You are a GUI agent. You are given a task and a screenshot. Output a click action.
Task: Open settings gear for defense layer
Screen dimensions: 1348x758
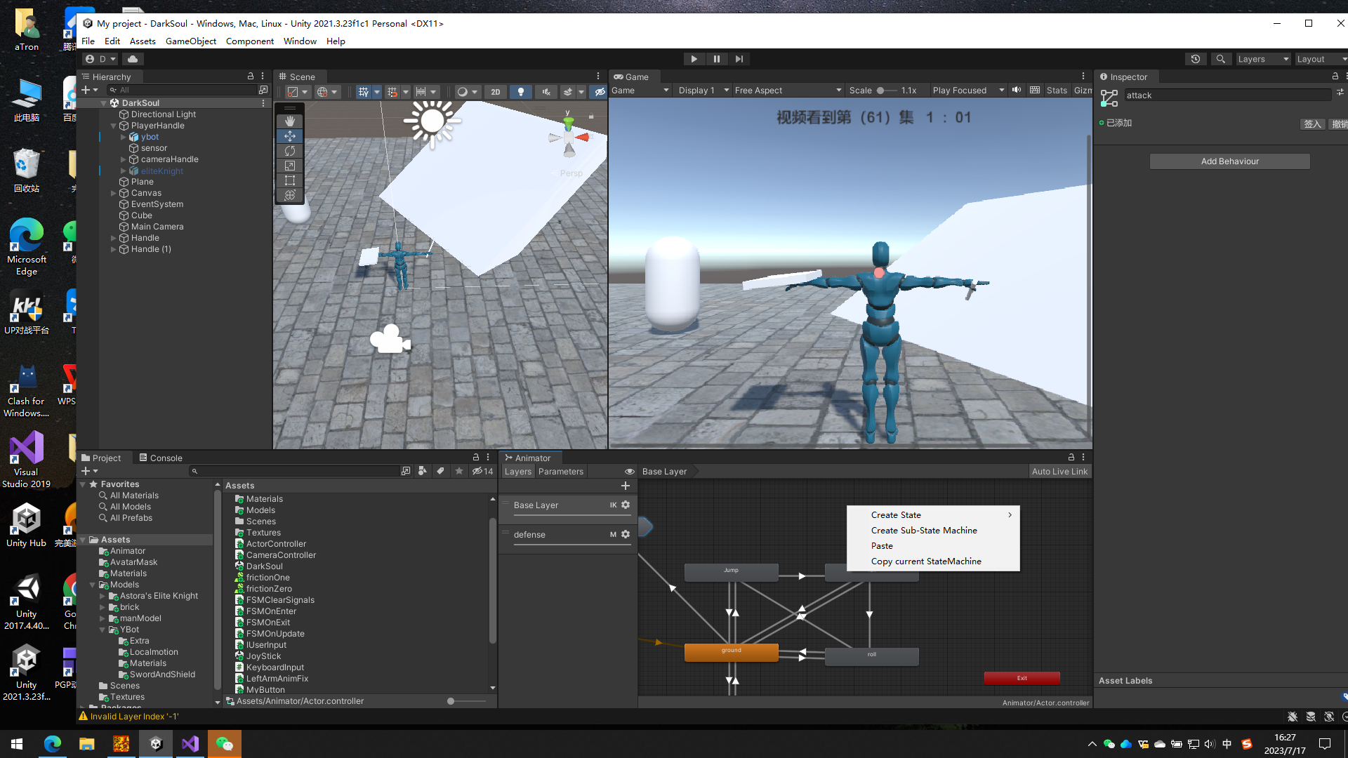[626, 534]
